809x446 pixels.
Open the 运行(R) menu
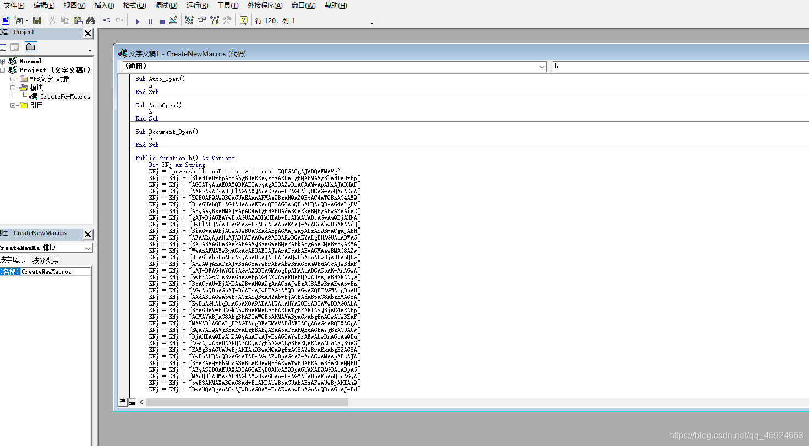[x=197, y=6]
